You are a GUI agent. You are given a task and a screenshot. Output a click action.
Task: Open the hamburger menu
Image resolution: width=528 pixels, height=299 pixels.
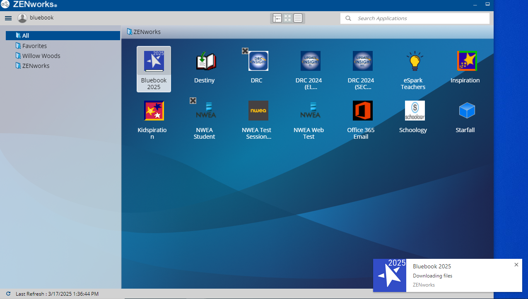[x=8, y=18]
